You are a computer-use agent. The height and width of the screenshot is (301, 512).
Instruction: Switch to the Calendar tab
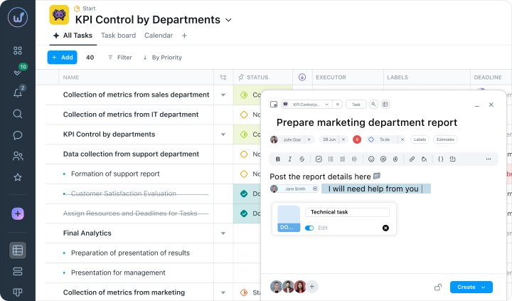(x=158, y=36)
